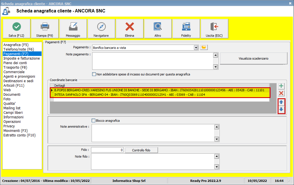Expand the Pagamento dropdown list
294x185 pixels.
(196, 47)
